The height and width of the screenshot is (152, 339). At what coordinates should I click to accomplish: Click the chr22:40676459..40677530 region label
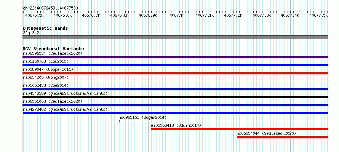(50, 8)
